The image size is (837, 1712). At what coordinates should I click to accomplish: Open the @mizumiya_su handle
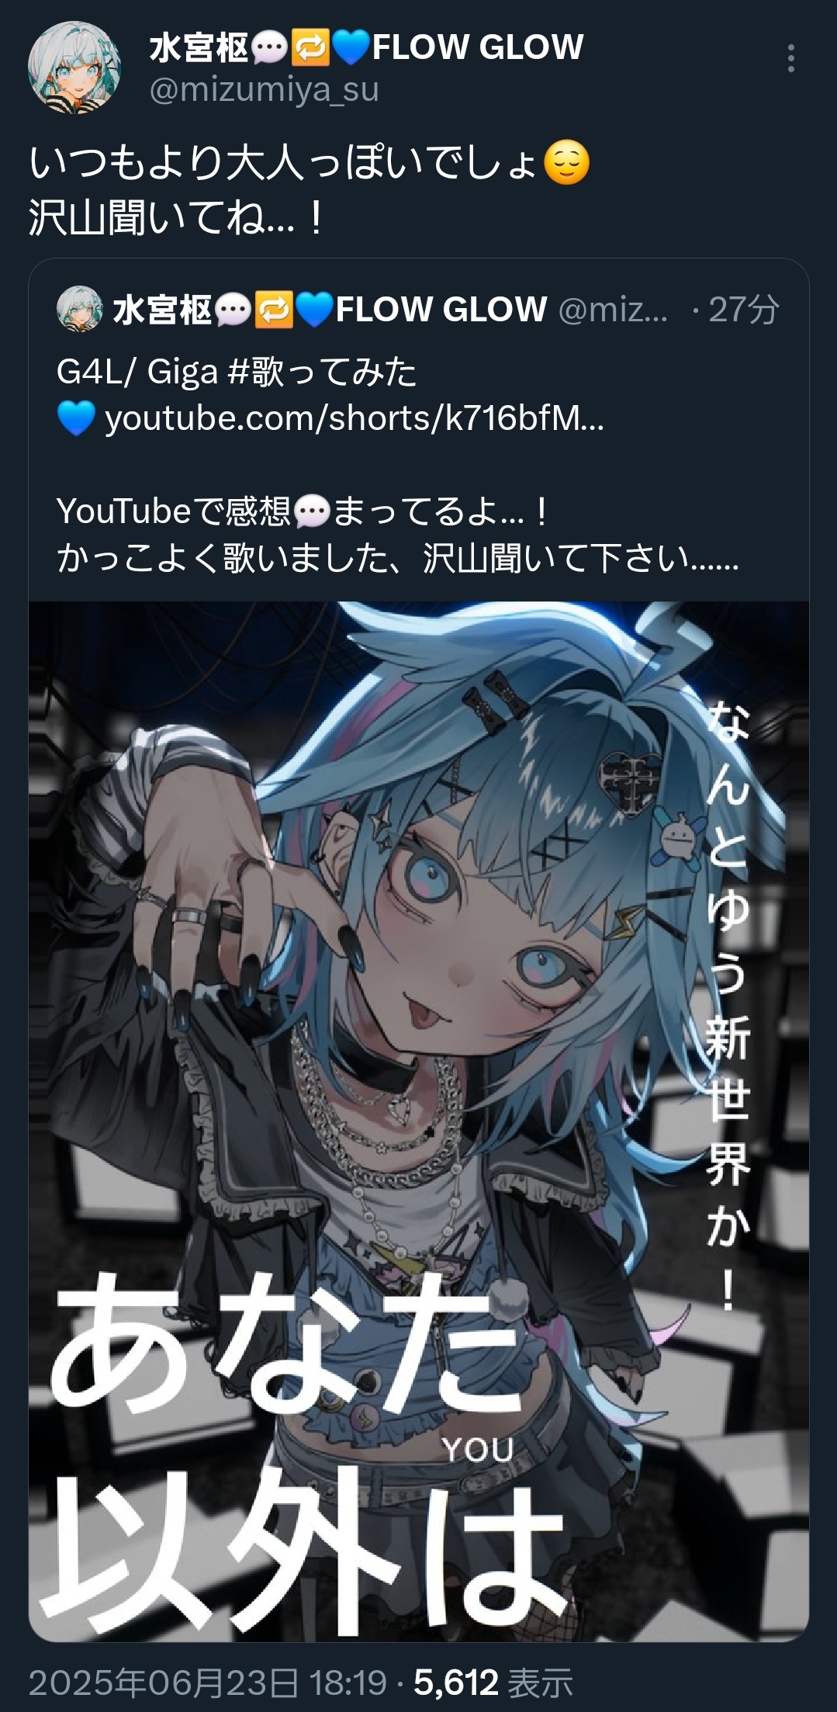click(x=264, y=90)
